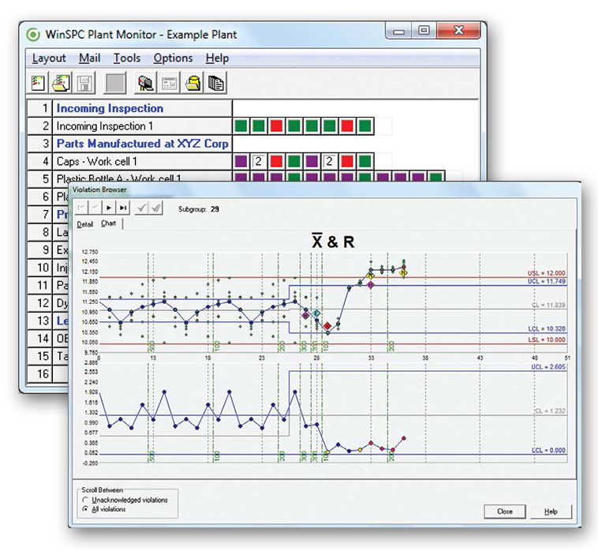This screenshot has height=551, width=598.
Task: Go to next violation arrow
Action: (x=109, y=208)
